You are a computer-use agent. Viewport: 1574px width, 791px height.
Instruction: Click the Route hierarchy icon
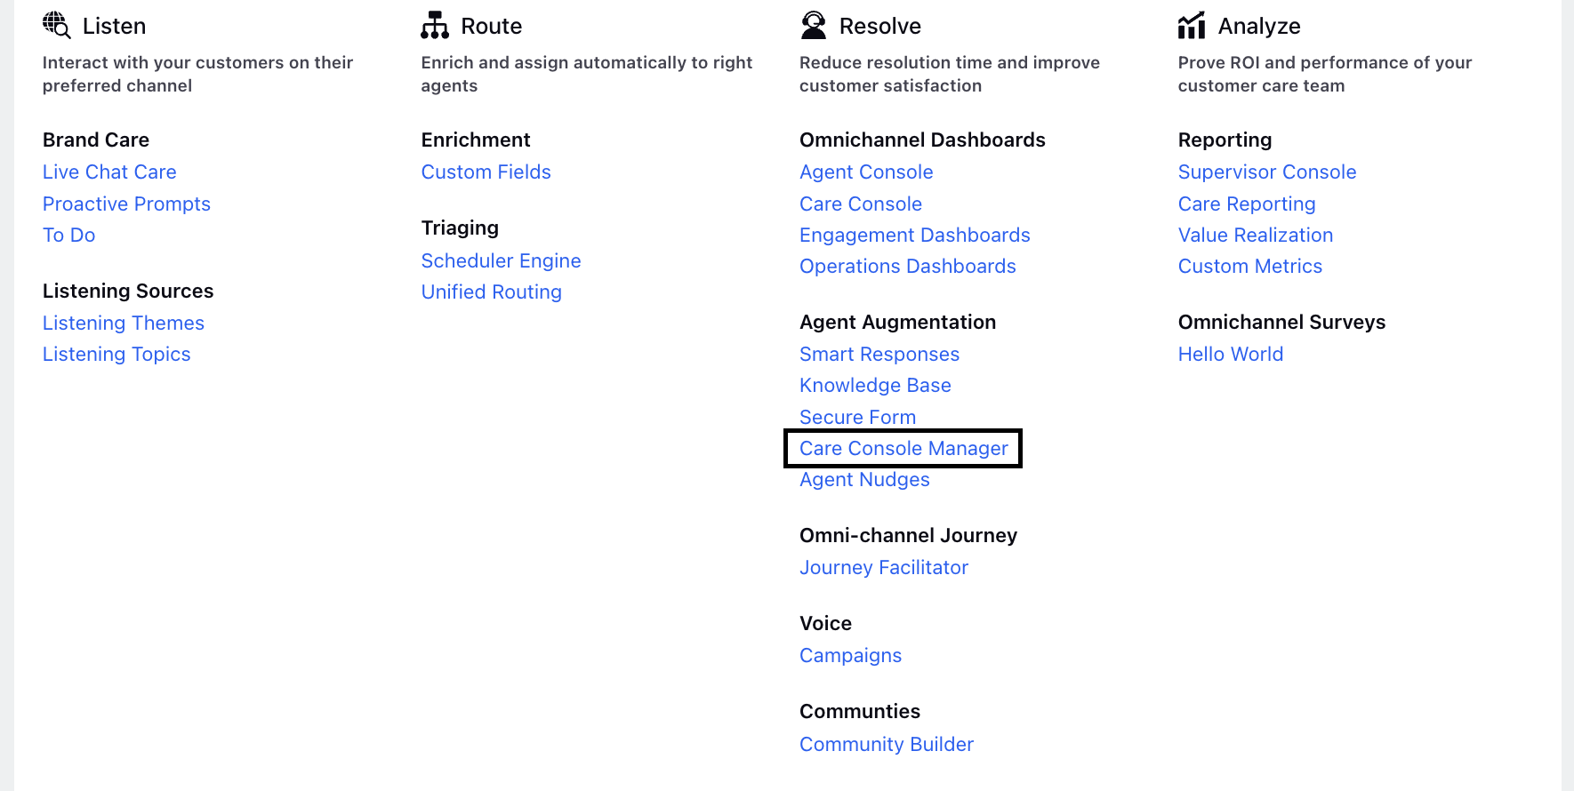coord(435,25)
